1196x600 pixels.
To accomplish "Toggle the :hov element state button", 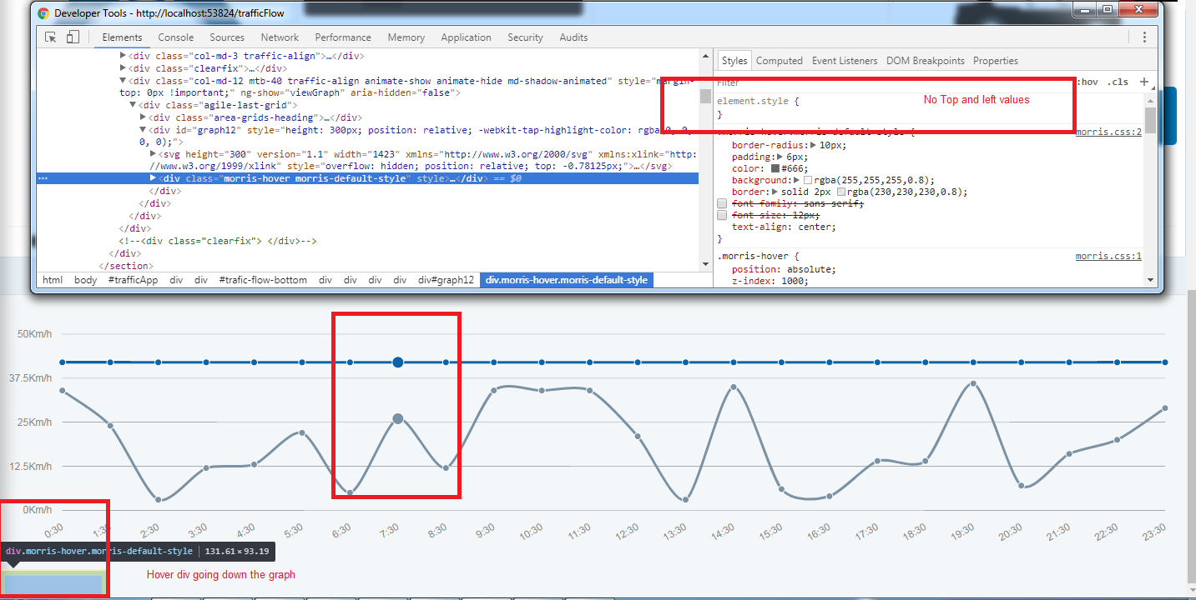I will (x=1086, y=82).
